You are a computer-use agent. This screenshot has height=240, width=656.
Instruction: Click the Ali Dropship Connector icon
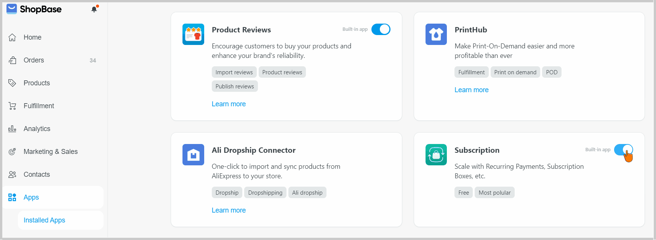click(193, 155)
